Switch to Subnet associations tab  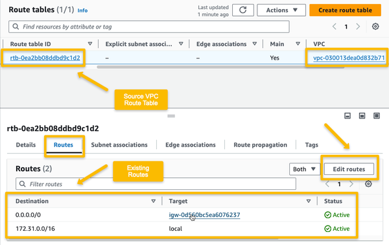point(119,145)
